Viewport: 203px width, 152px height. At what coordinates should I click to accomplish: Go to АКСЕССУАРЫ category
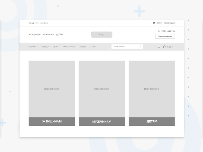[x=69, y=47]
